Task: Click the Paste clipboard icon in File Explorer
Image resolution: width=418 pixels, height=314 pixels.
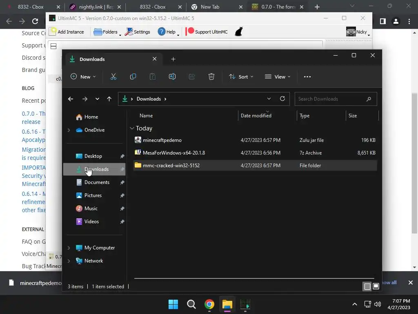Action: tap(153, 76)
